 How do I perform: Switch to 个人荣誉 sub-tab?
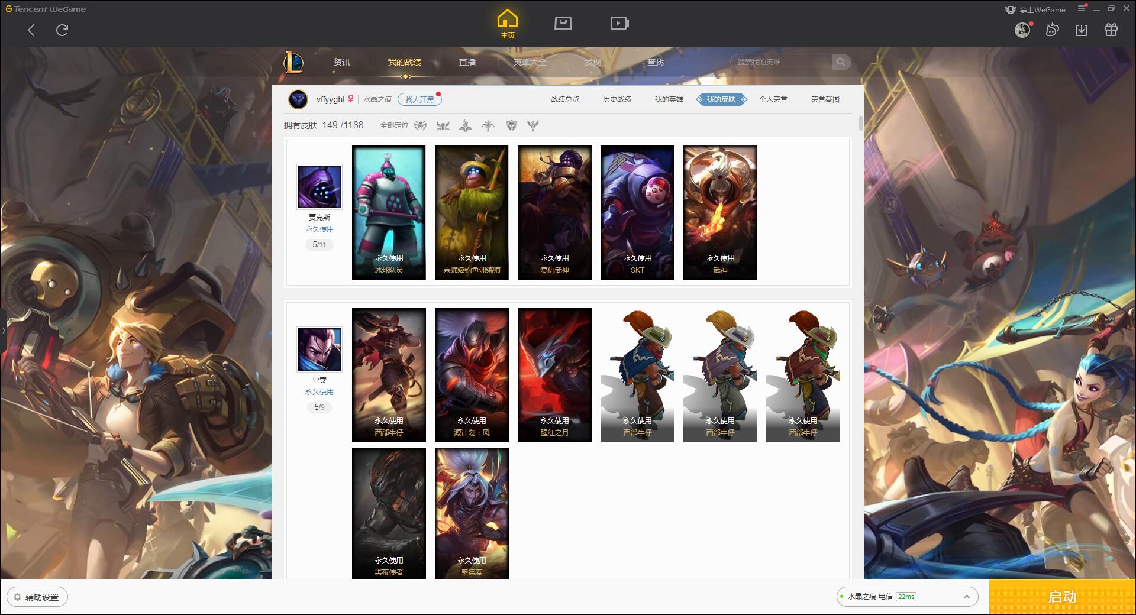(x=773, y=99)
